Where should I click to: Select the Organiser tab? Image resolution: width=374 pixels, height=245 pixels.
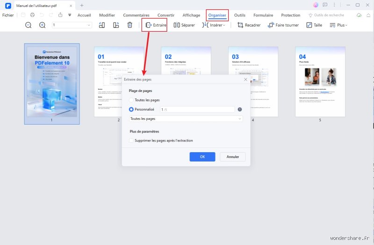tap(217, 15)
